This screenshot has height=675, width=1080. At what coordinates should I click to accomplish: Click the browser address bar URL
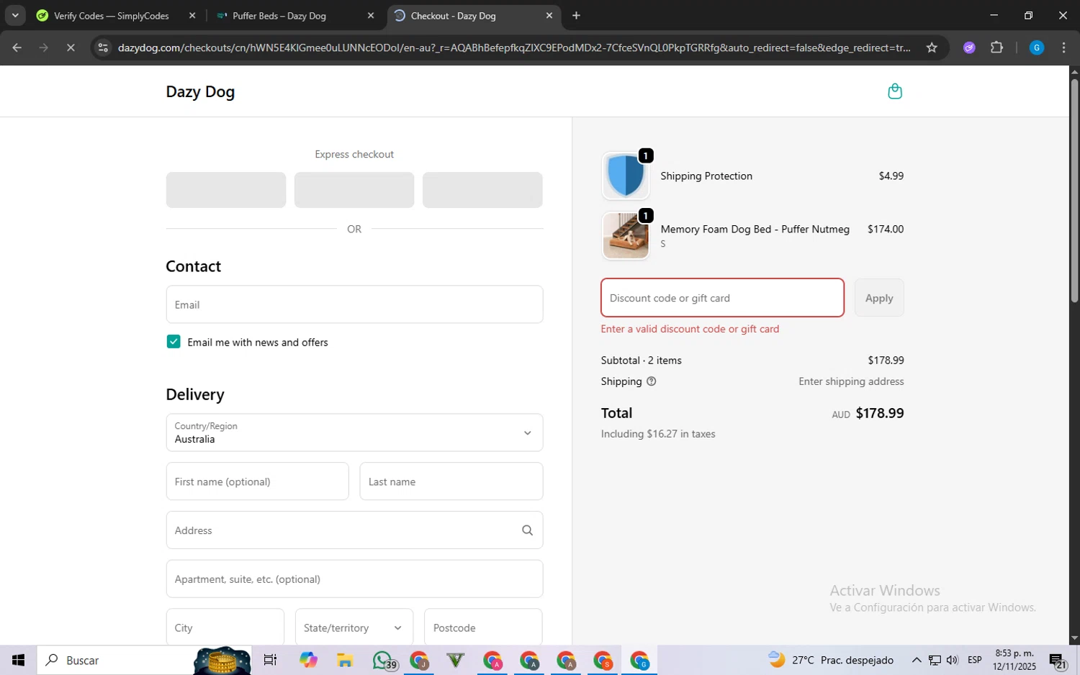514,47
